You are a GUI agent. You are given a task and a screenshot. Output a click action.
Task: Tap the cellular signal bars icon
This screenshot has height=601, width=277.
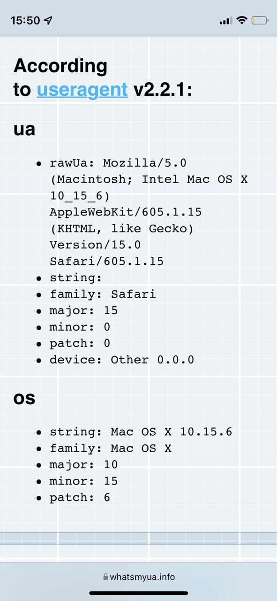tap(225, 21)
